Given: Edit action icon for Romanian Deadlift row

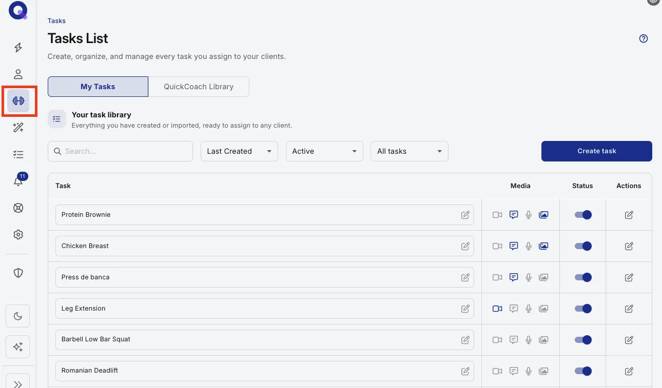Looking at the screenshot, I should tap(629, 371).
